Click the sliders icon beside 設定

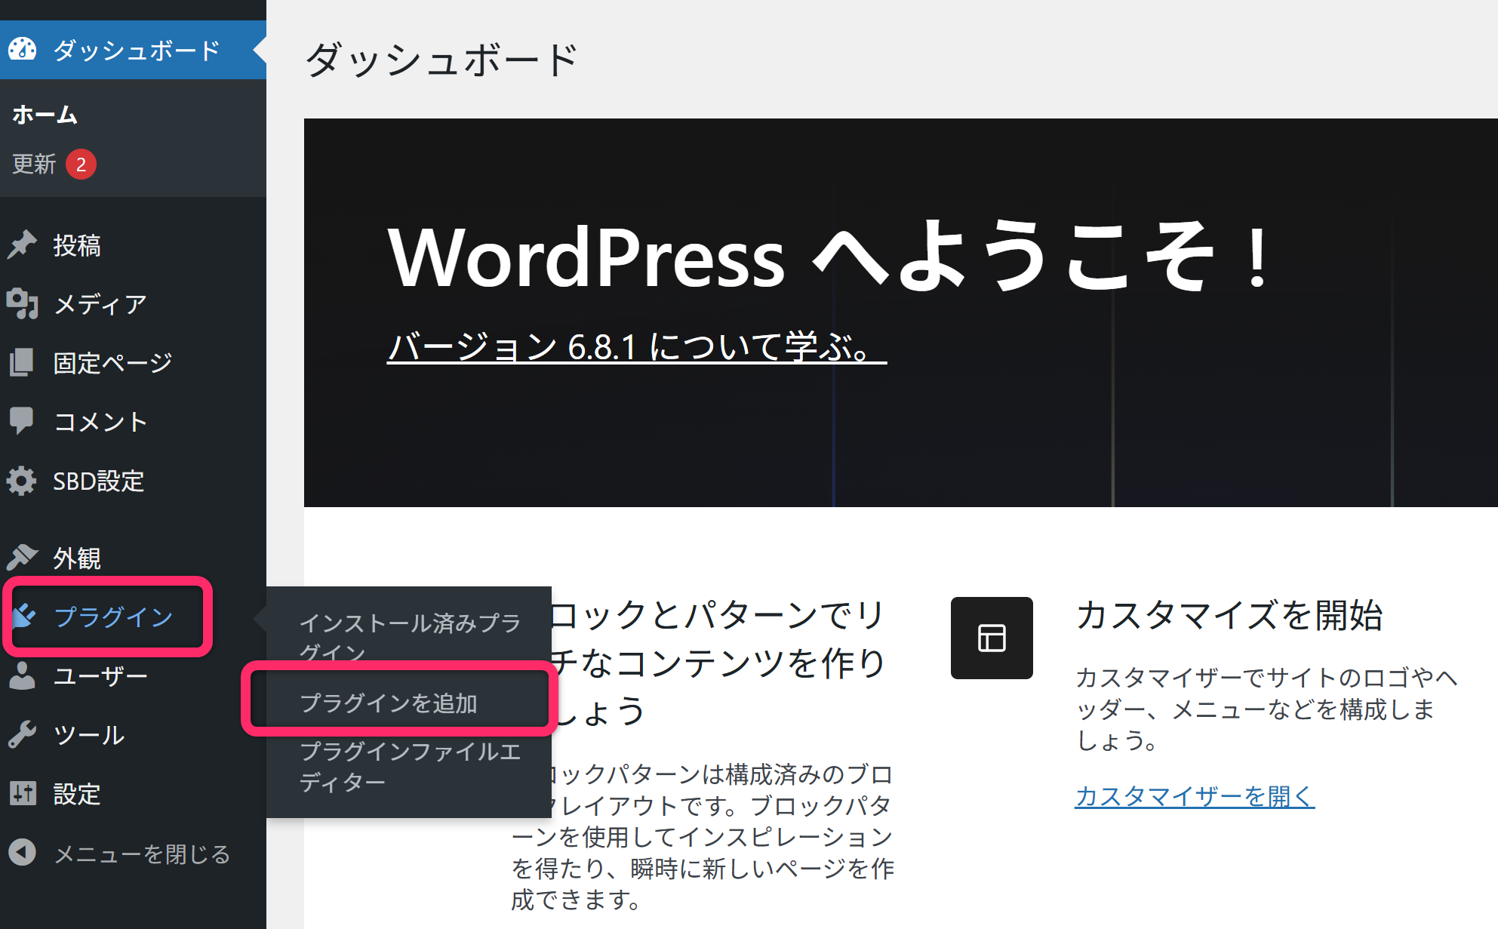[x=23, y=793]
